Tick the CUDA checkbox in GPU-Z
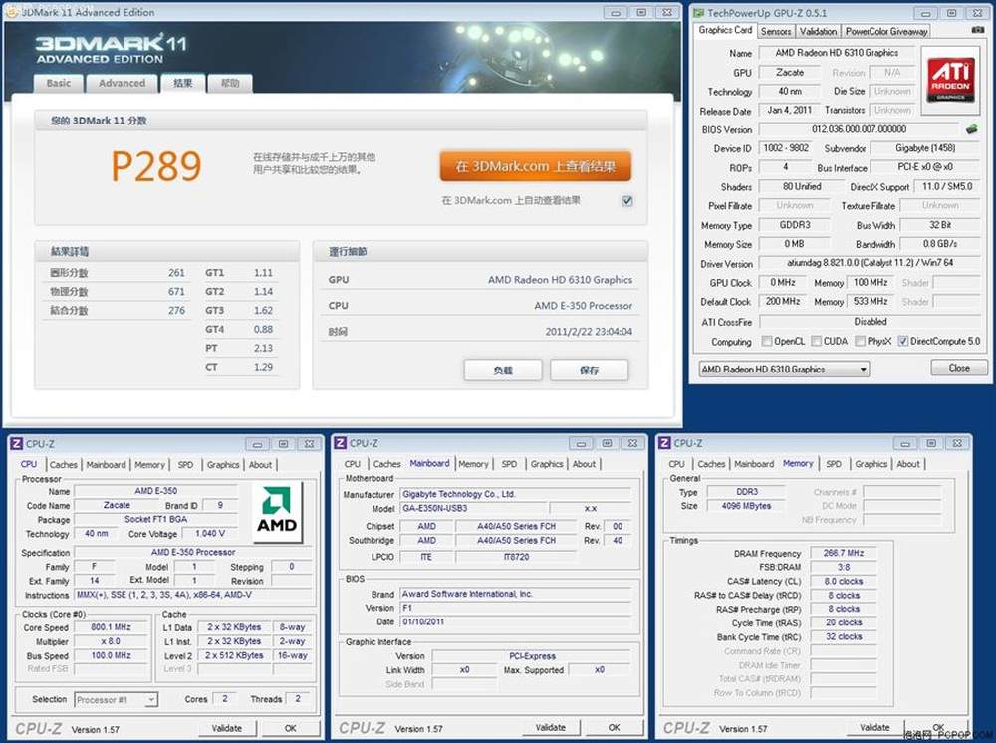Viewport: 996px width, 743px height. pyautogui.click(x=817, y=341)
